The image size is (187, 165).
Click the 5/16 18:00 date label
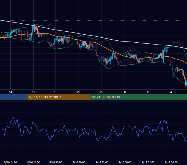tap(56, 162)
